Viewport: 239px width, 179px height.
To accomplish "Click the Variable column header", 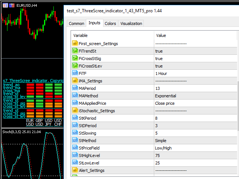I will [112, 35].
